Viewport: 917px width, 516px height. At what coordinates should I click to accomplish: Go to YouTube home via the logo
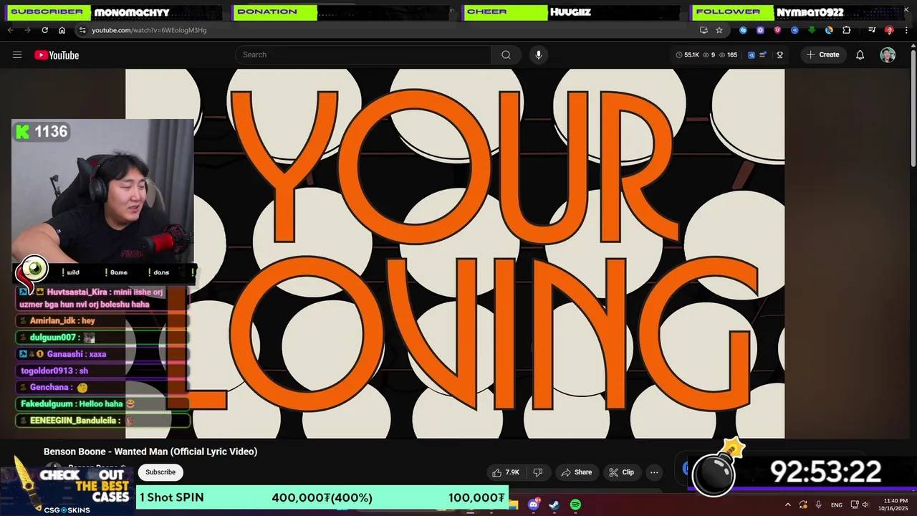click(57, 55)
